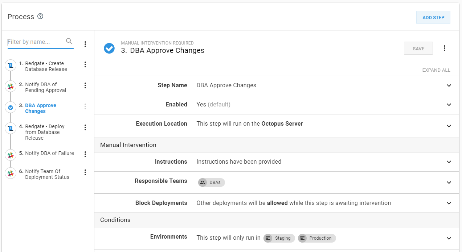
Task: Open overflow menu next to filter field
Action: pos(85,44)
